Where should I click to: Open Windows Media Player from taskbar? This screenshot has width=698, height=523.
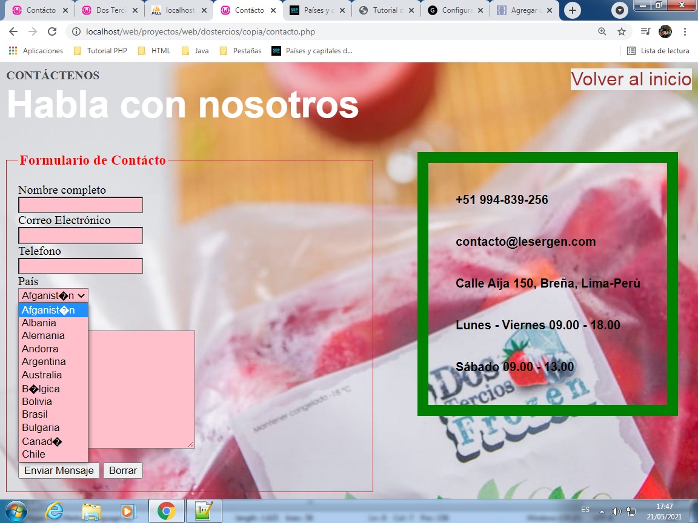[127, 511]
